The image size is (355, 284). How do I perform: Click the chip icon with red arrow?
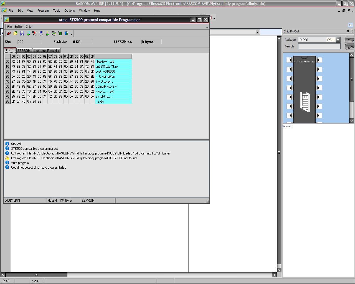35,34
